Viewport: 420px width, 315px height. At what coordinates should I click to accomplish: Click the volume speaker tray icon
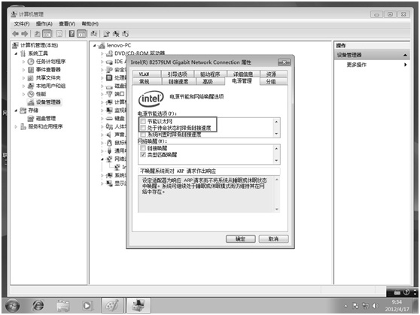(376, 306)
